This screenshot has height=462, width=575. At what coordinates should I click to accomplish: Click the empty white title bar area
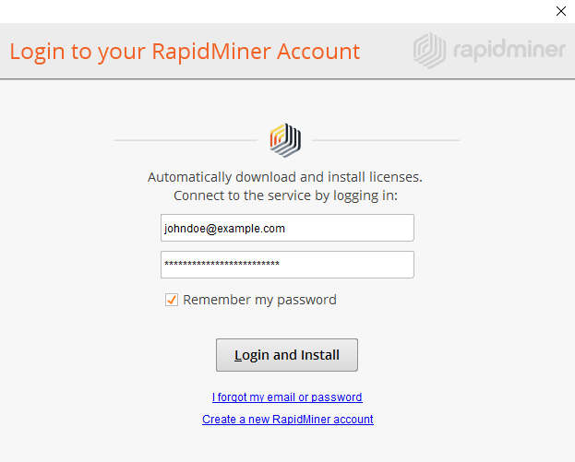(x=277, y=12)
